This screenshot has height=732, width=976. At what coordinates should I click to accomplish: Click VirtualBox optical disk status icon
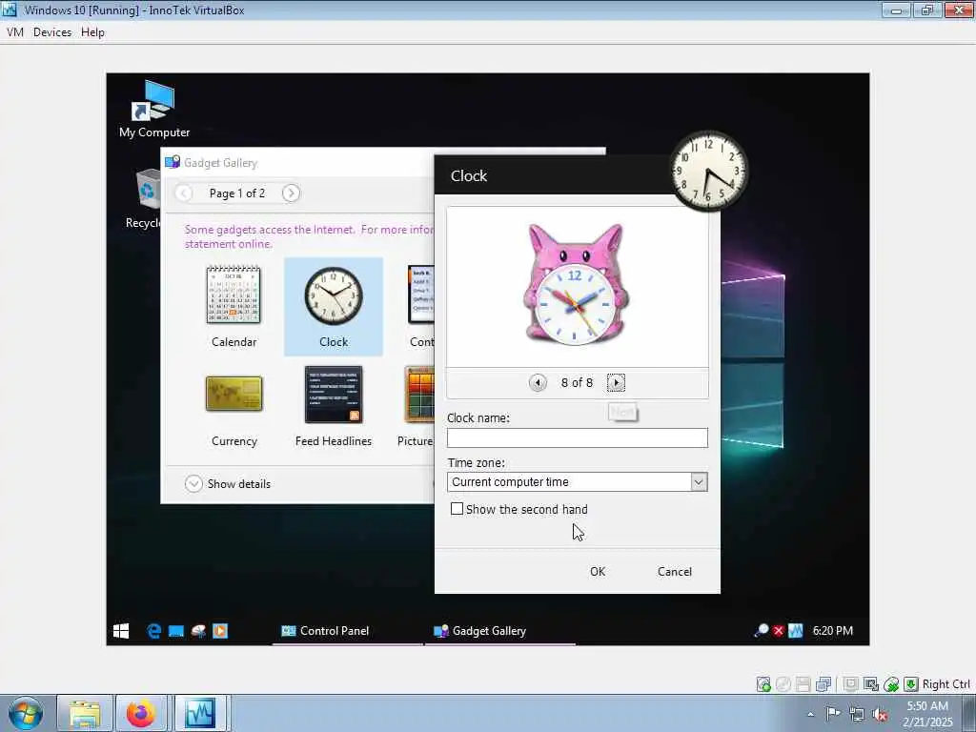click(x=783, y=684)
